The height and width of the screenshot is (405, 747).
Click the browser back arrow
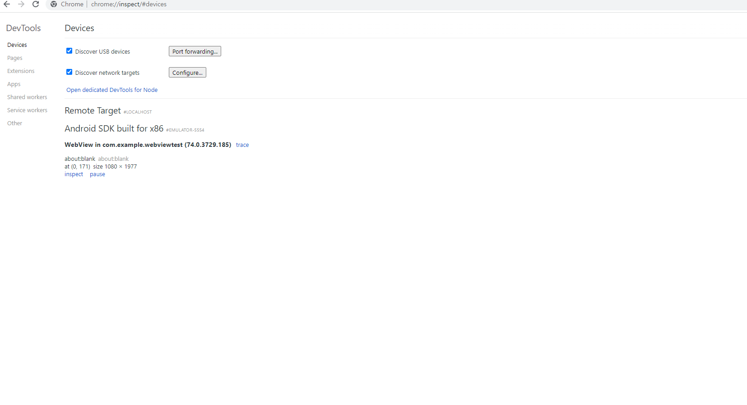7,4
